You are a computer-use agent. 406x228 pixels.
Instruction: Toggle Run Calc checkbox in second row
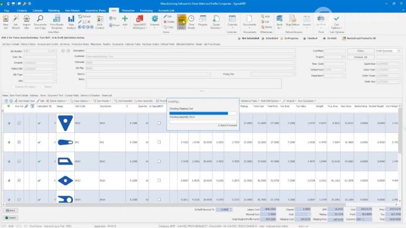[x=19, y=142]
